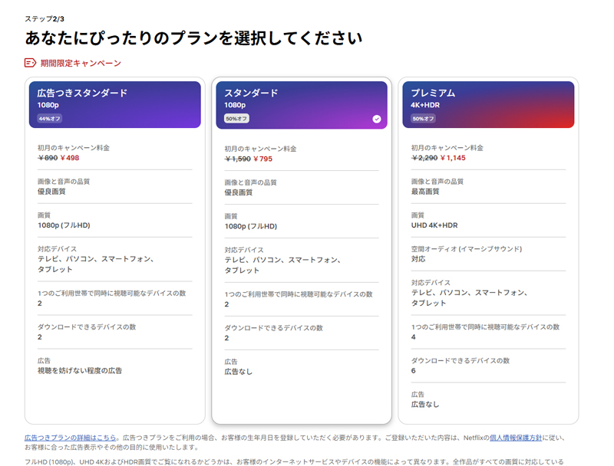Click 広告なし in the スタンダード card

[238, 372]
